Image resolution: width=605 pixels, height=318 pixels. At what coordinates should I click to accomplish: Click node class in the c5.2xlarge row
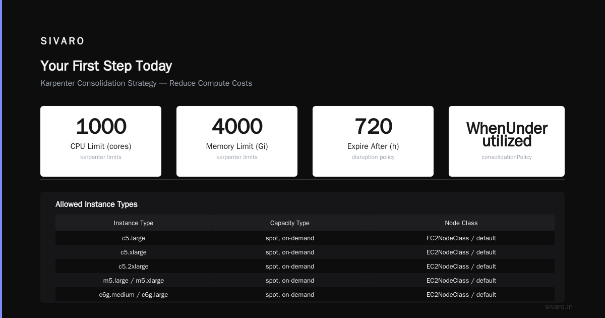pyautogui.click(x=461, y=266)
